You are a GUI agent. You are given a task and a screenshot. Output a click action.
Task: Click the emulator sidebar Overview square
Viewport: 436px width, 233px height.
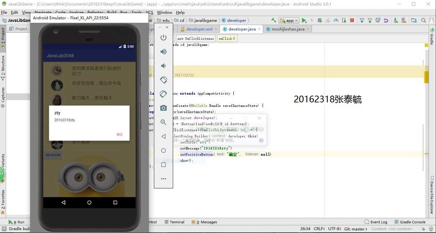(163, 165)
